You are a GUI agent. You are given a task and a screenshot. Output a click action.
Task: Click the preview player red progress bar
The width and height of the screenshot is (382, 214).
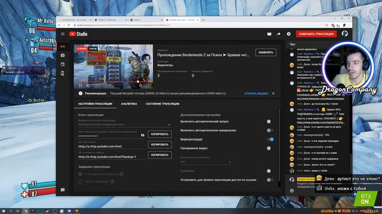113,82
